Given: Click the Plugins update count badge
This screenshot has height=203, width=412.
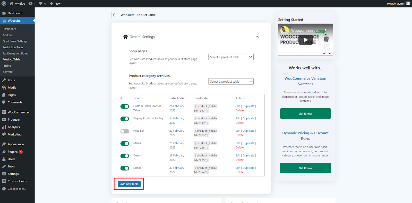Looking at the screenshot, I should (21, 152).
